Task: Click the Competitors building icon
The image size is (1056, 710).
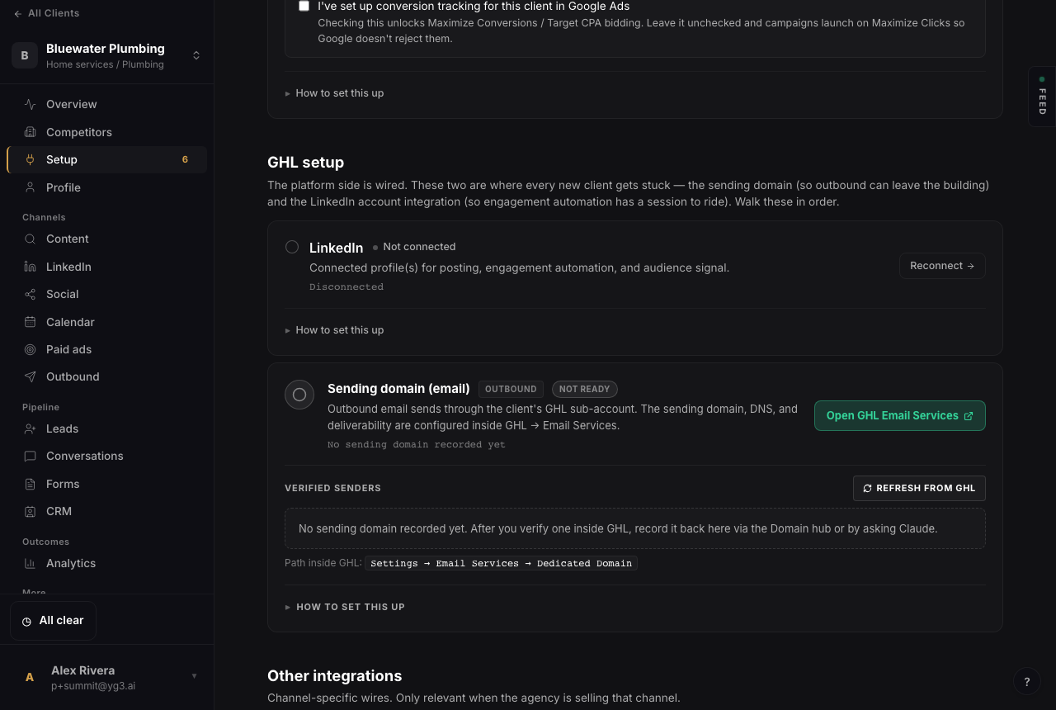Action: pyautogui.click(x=30, y=132)
